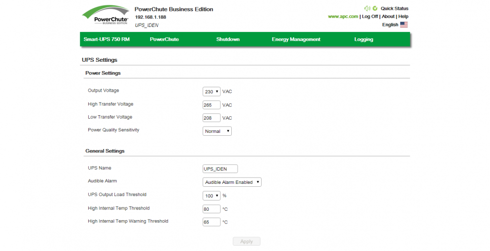Click the High Transfer Voltage field

[211, 105]
